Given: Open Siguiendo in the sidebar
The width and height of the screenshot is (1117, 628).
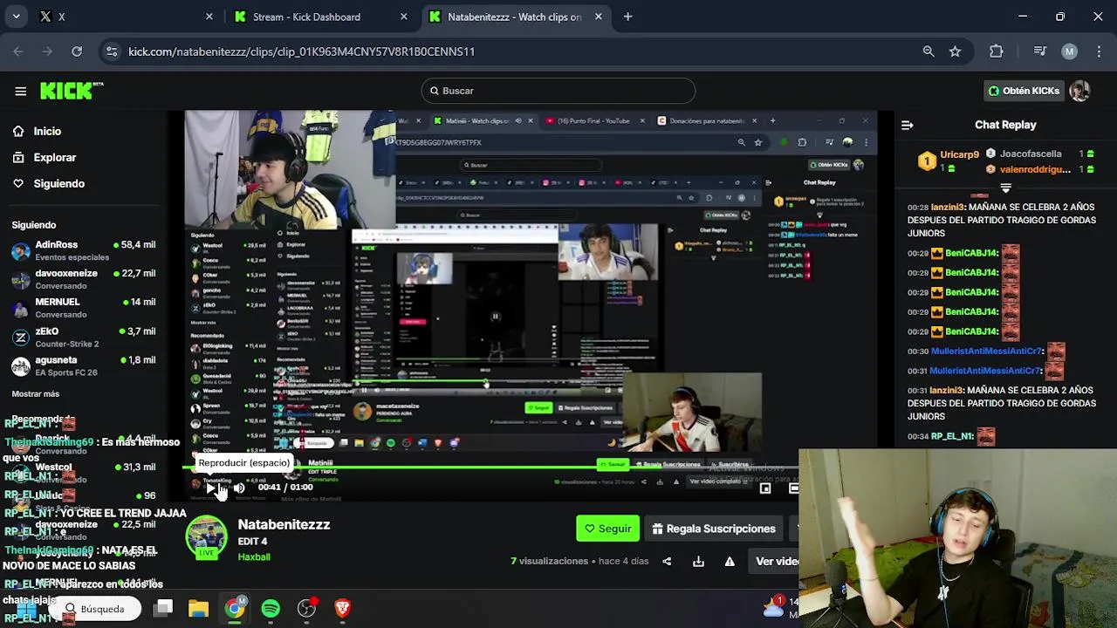Looking at the screenshot, I should [x=58, y=183].
